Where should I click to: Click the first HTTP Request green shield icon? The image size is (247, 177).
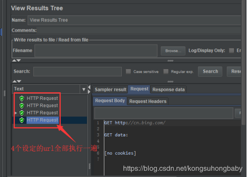tap(22, 99)
